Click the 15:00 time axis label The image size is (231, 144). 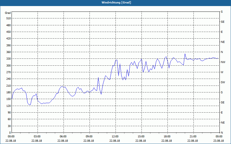pos(141,137)
